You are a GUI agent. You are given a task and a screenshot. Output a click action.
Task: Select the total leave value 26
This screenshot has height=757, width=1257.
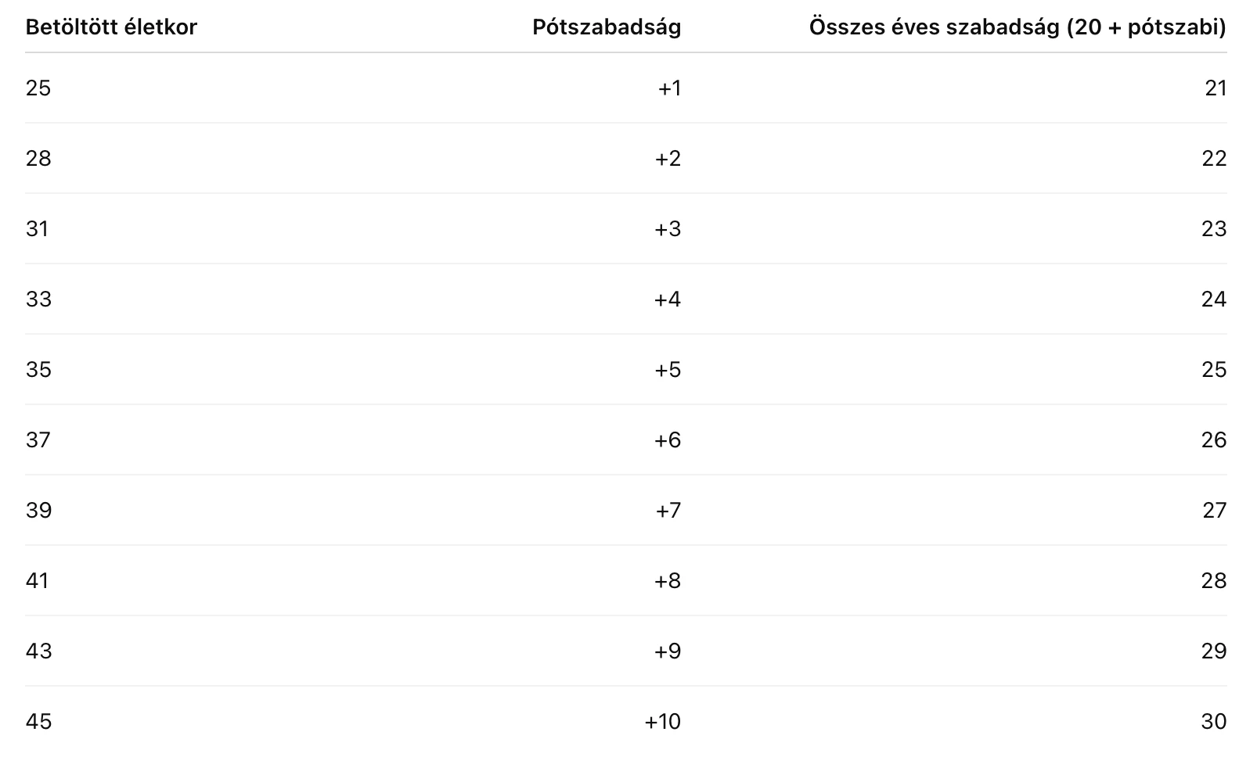pos(1214,440)
